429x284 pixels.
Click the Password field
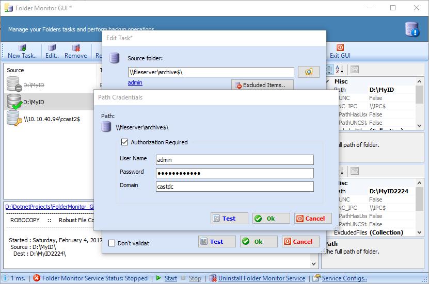pos(235,173)
